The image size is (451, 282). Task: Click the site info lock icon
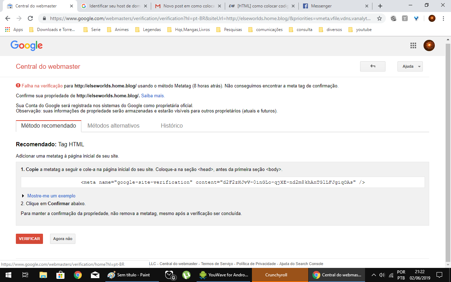click(44, 18)
